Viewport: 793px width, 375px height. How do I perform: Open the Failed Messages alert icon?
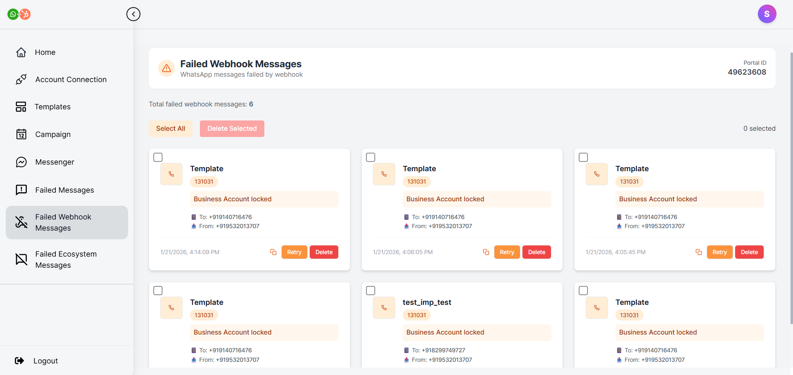pyautogui.click(x=21, y=190)
